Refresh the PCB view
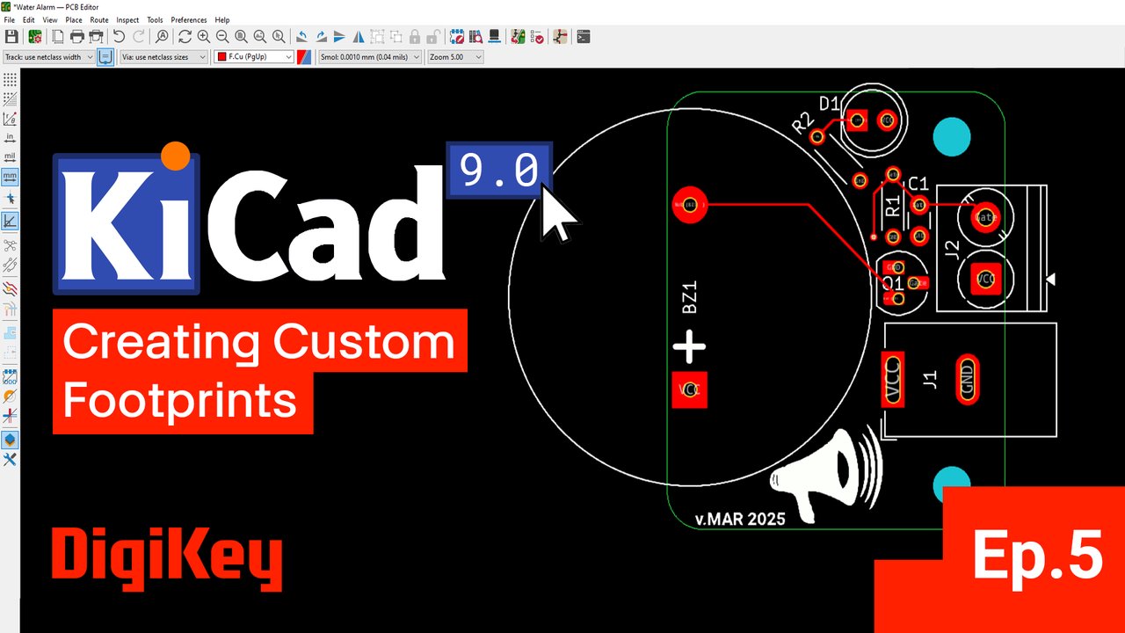Image resolution: width=1125 pixels, height=633 pixels. [x=185, y=36]
